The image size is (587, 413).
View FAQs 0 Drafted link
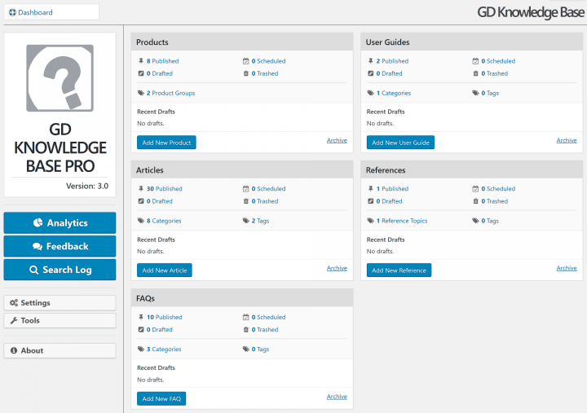[160, 330]
